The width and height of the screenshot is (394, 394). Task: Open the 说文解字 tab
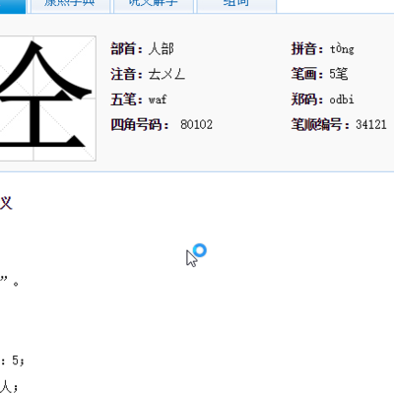coord(154,6)
